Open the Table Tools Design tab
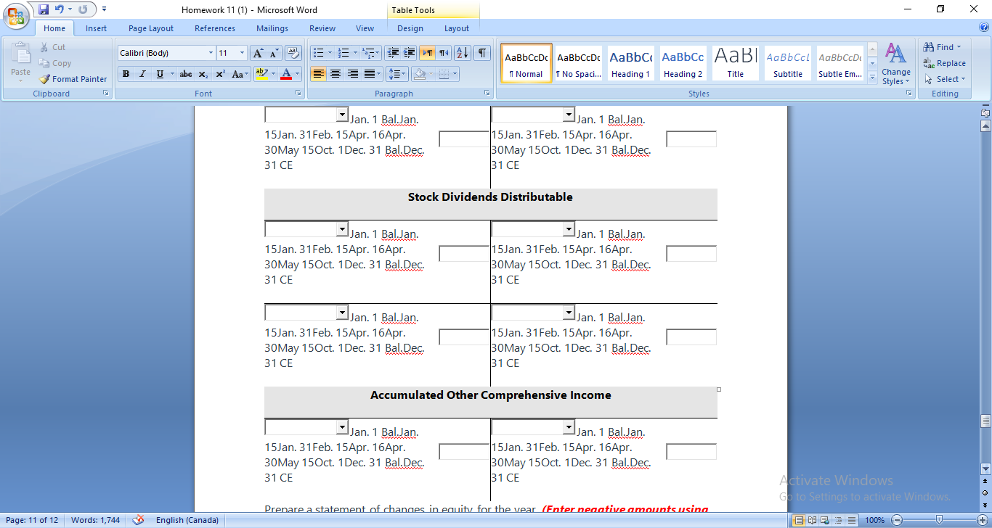Image resolution: width=992 pixels, height=528 pixels. [x=410, y=28]
